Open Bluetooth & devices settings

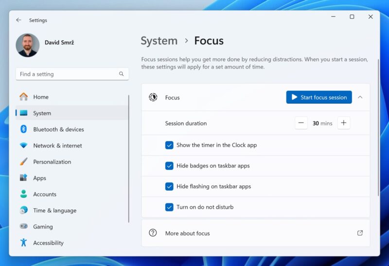tap(58, 129)
